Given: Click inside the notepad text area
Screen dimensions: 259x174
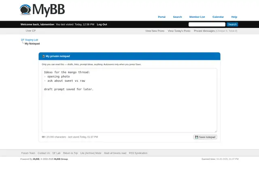Looking at the screenshot, I should [x=129, y=100].
